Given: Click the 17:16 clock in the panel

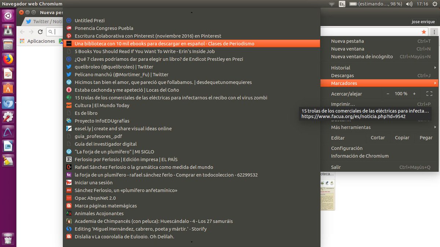Looking at the screenshot, I should point(422,4).
